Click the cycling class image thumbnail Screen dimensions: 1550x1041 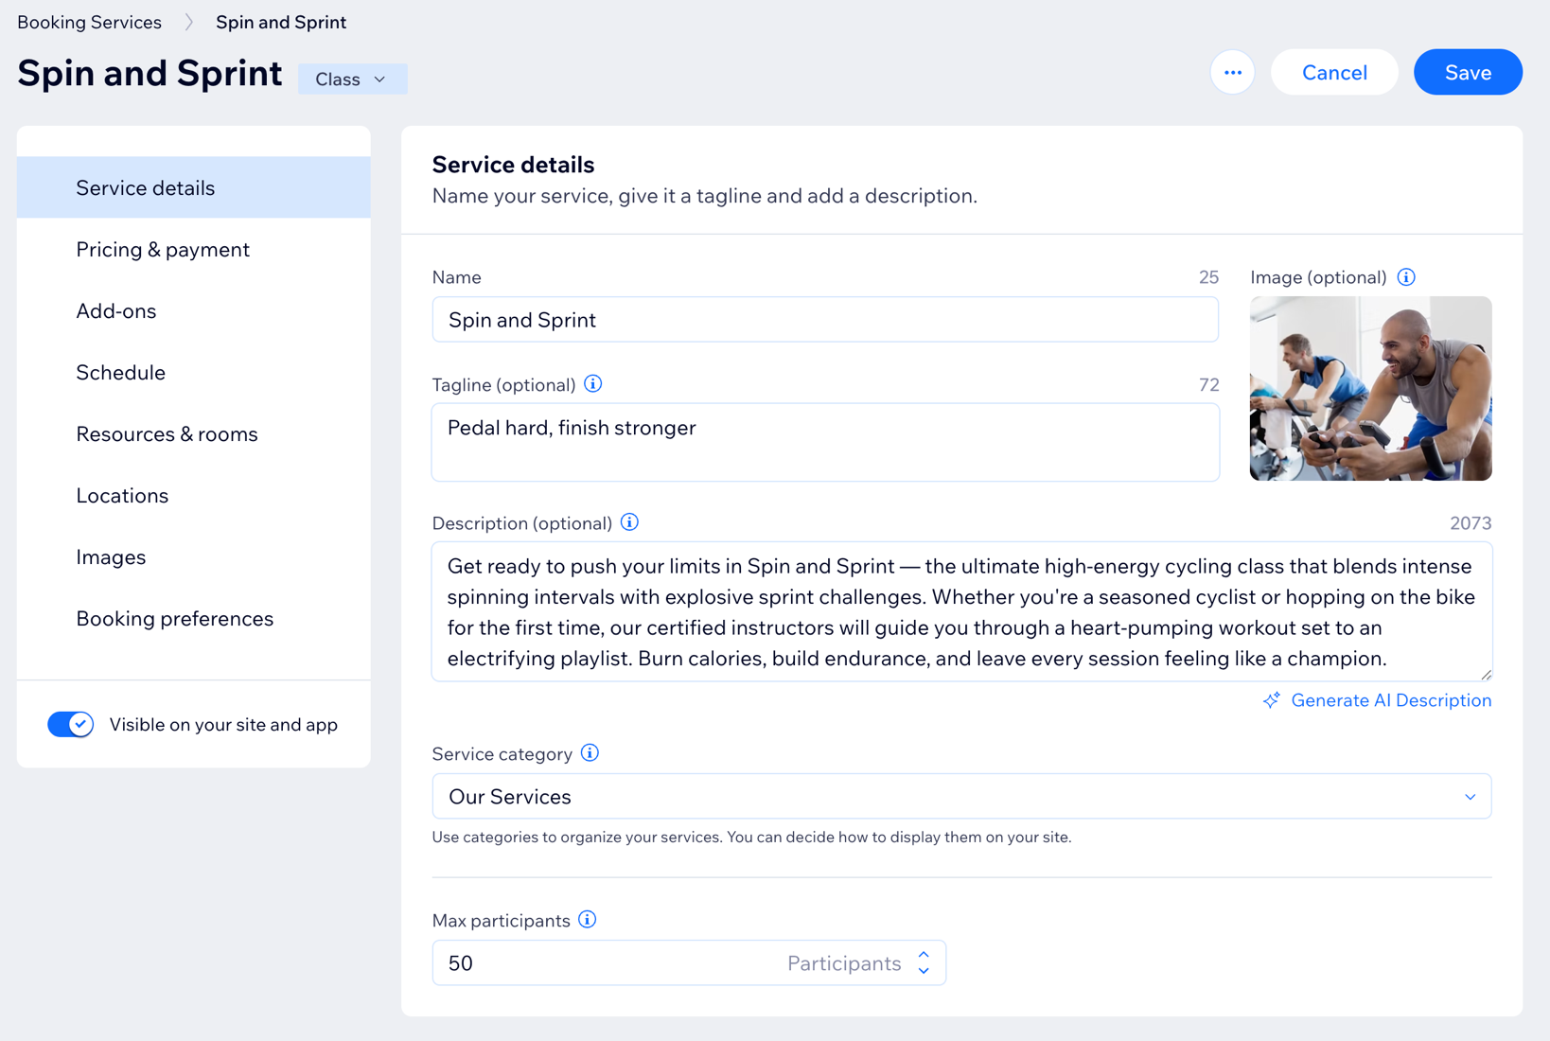coord(1370,388)
